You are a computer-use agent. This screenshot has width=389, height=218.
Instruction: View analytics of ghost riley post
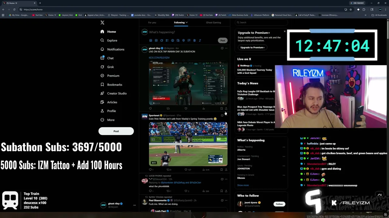(204, 108)
